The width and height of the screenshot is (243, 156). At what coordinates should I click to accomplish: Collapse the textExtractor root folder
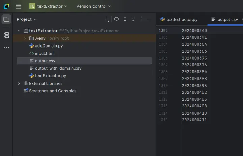(19, 31)
